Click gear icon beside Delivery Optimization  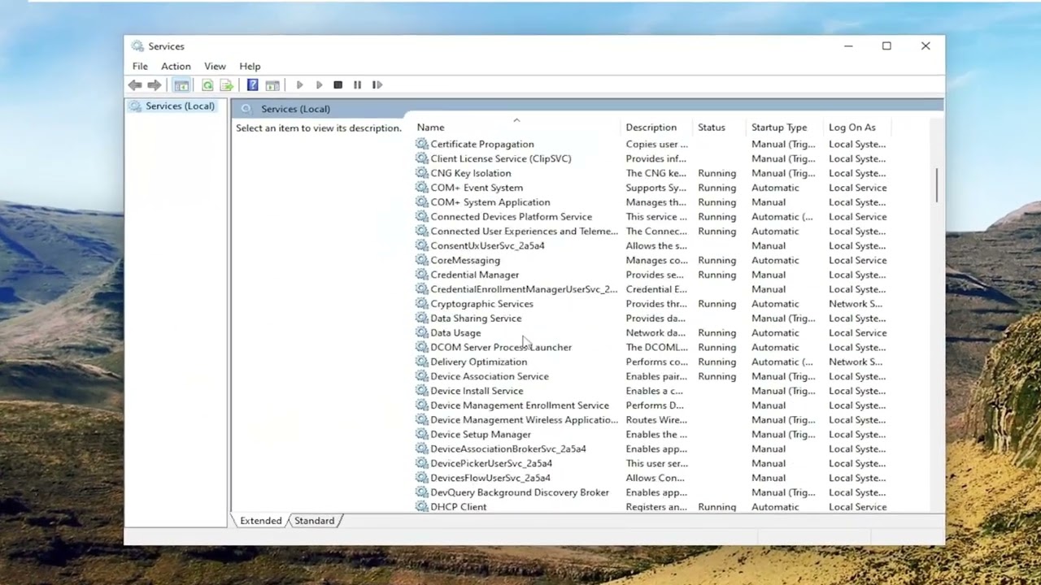[421, 362]
